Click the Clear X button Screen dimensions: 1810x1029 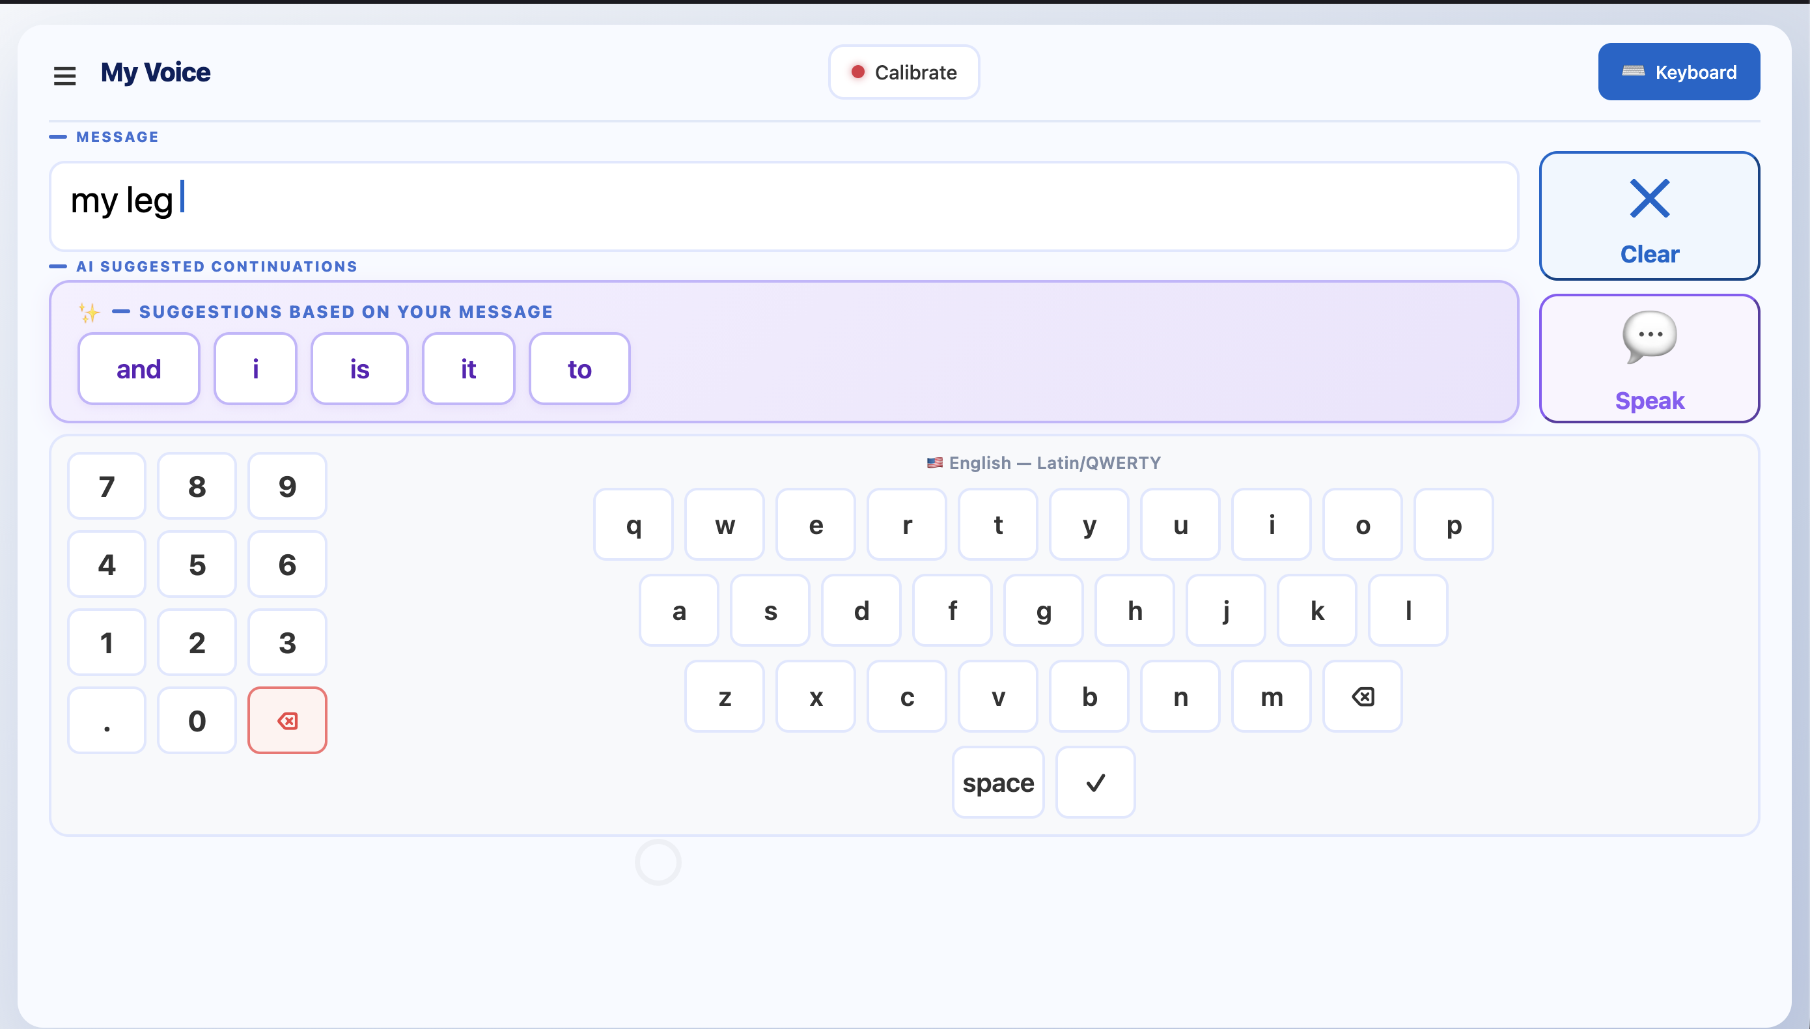point(1649,215)
